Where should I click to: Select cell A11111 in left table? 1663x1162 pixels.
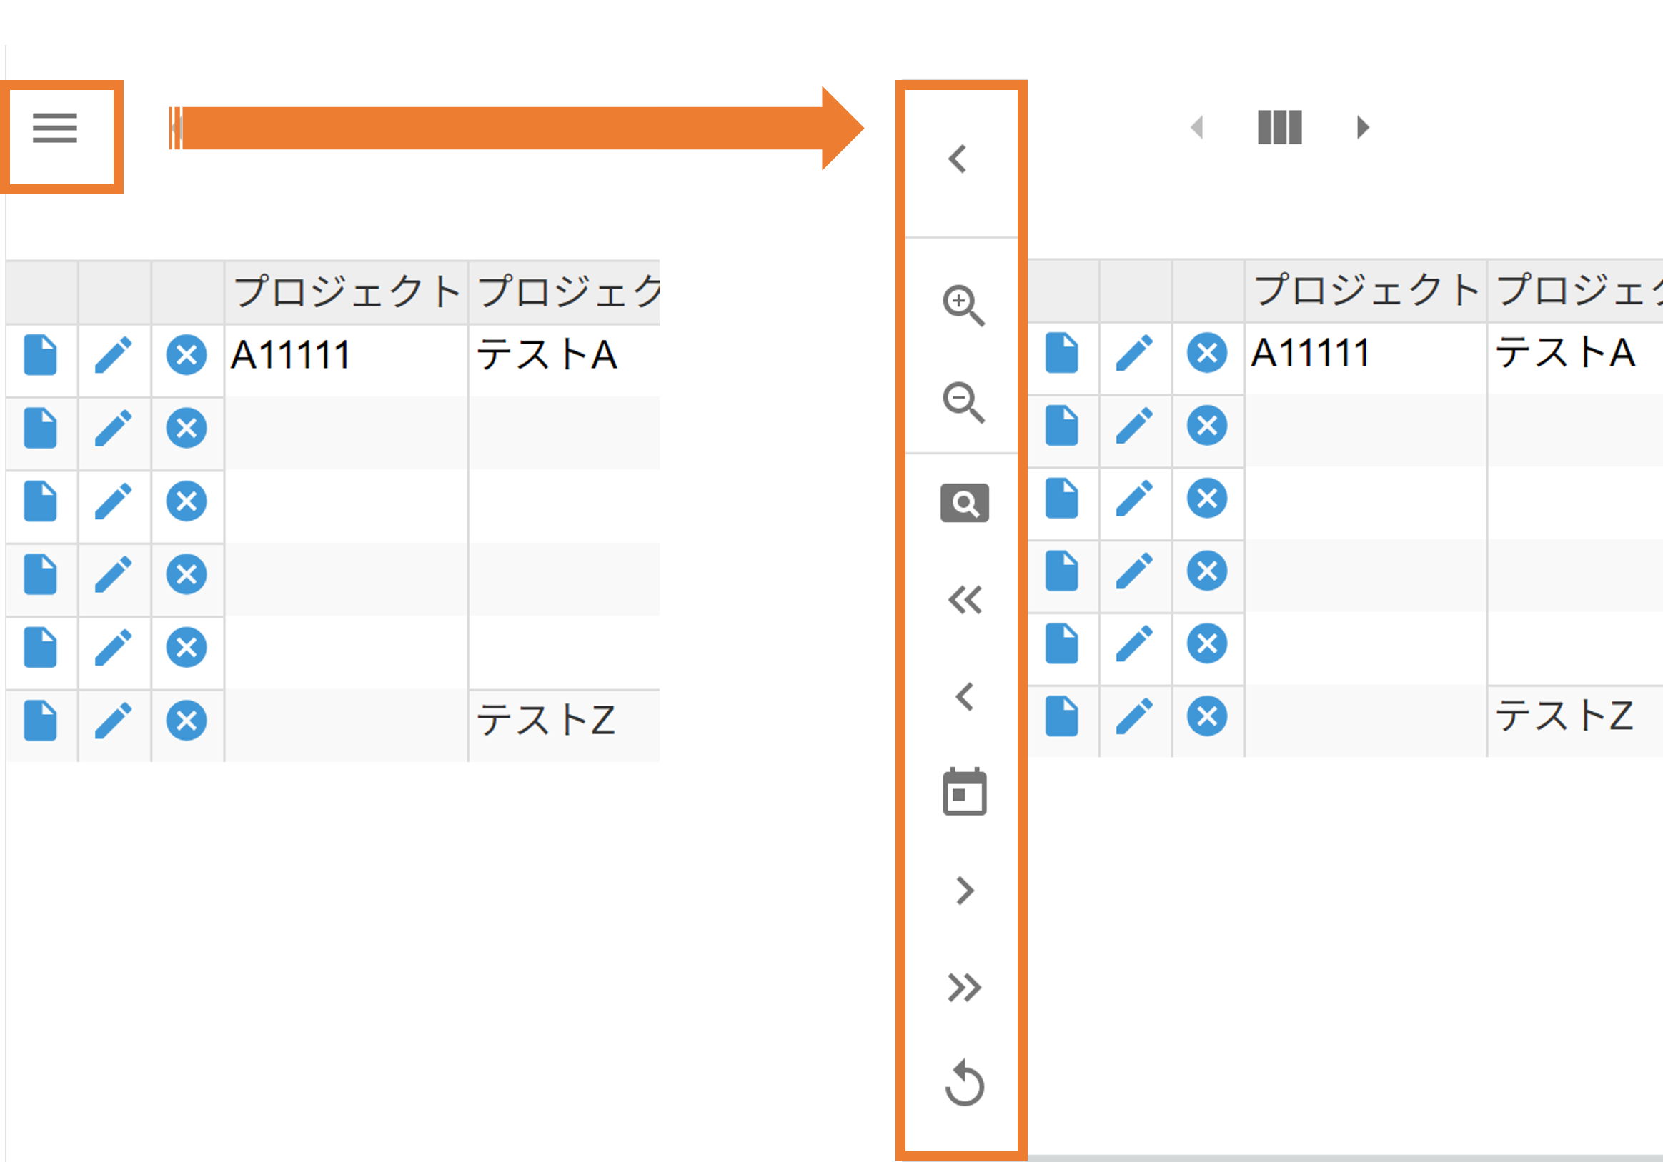click(346, 360)
